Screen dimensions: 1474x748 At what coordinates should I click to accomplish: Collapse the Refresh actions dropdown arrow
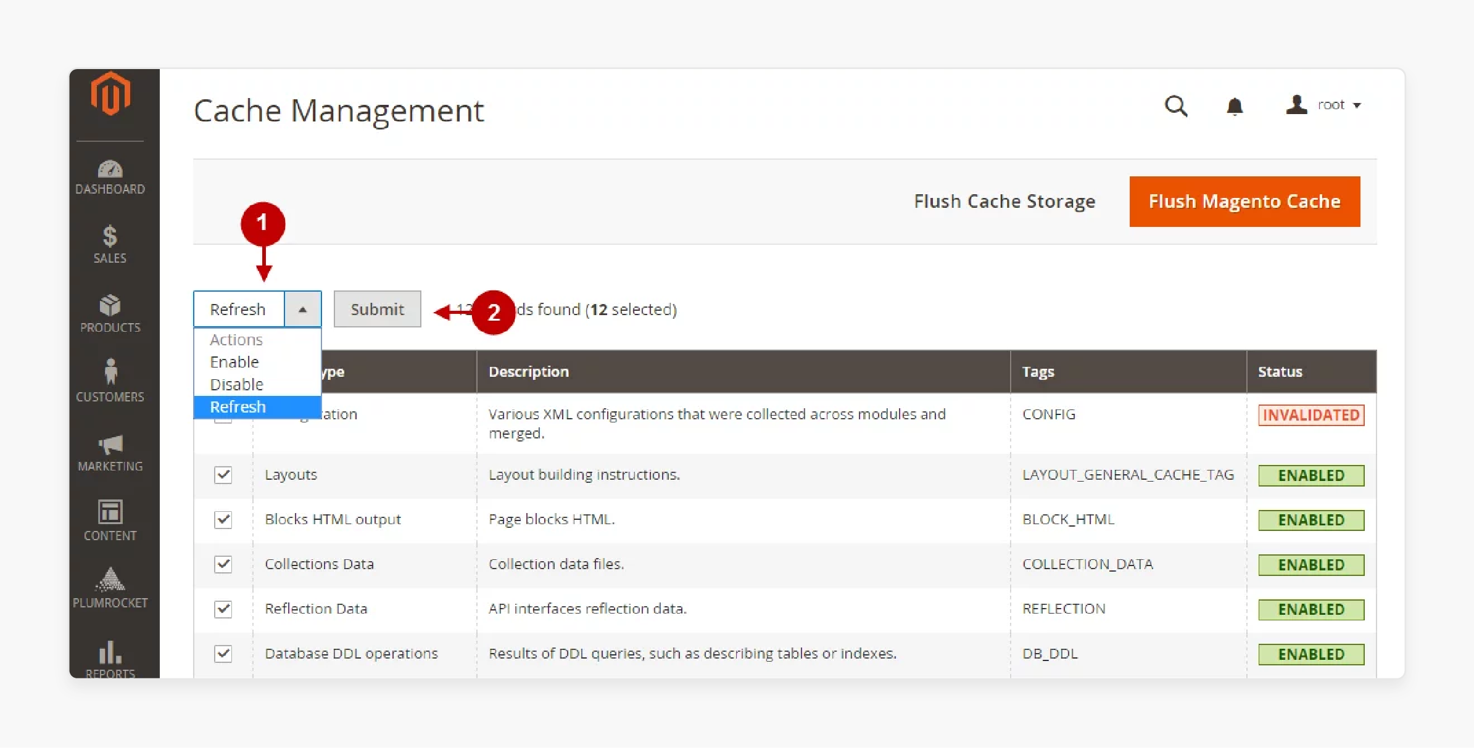tap(302, 310)
